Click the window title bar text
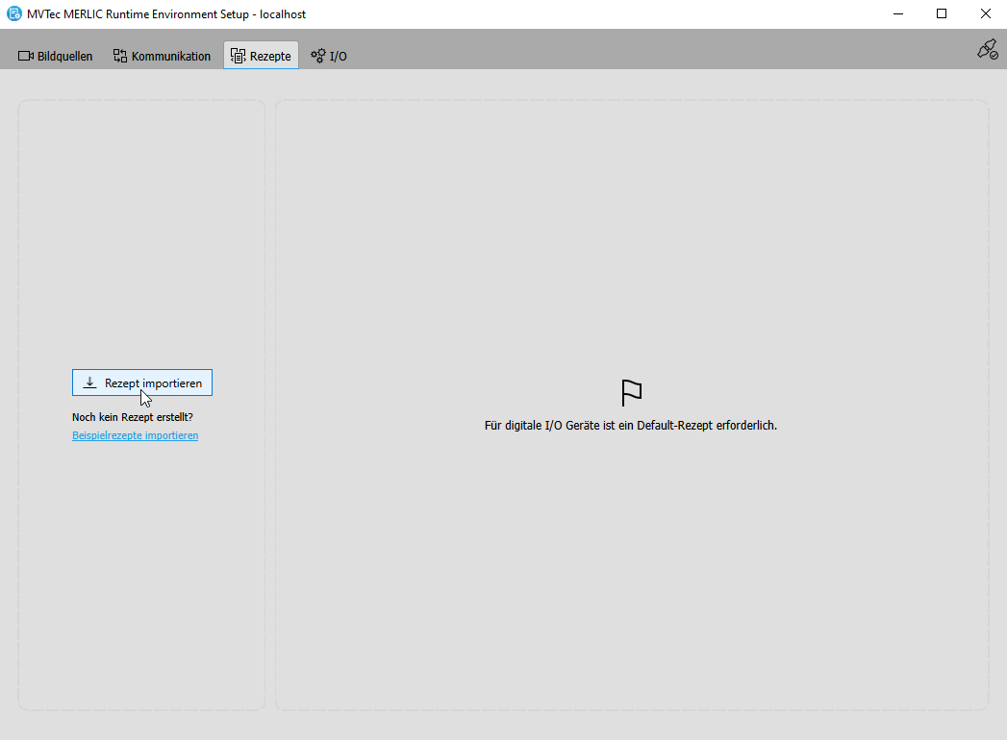 click(166, 14)
